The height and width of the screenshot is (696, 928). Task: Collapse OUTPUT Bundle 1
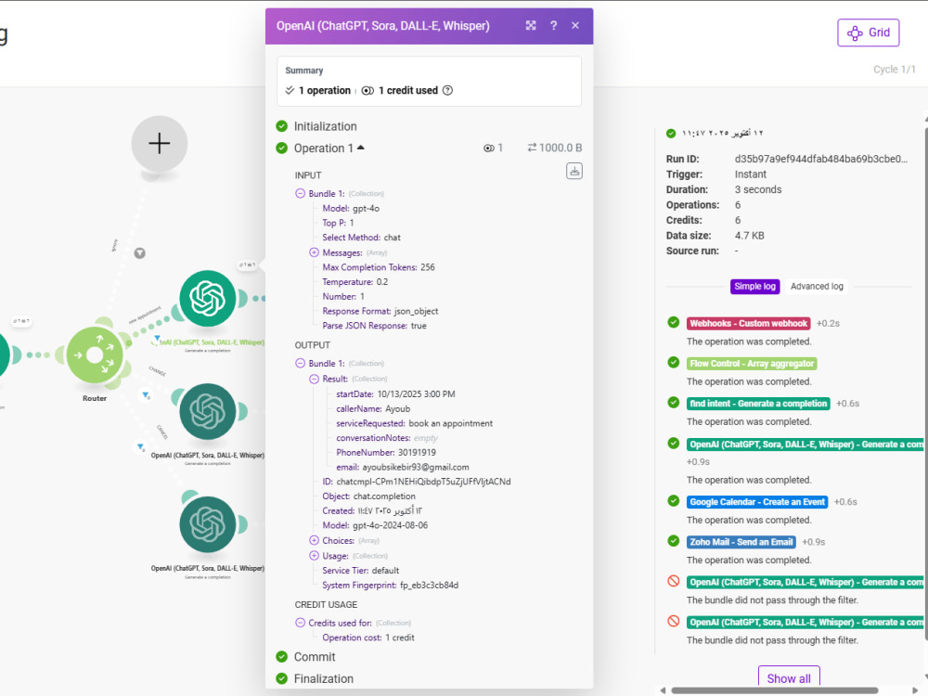click(300, 364)
